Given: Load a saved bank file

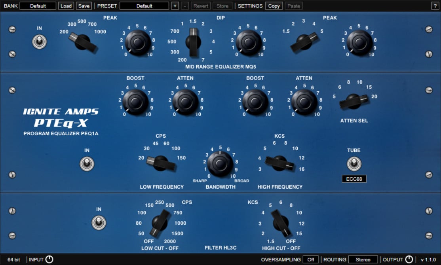Looking at the screenshot, I should point(66,6).
